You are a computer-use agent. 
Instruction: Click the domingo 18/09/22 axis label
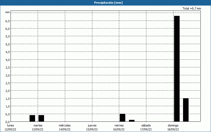coord(173,128)
